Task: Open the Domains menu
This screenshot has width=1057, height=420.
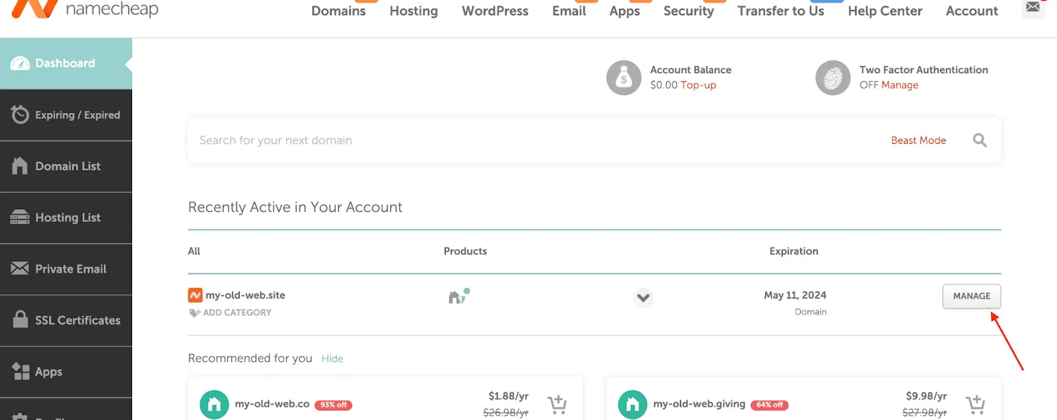Action: coord(338,11)
